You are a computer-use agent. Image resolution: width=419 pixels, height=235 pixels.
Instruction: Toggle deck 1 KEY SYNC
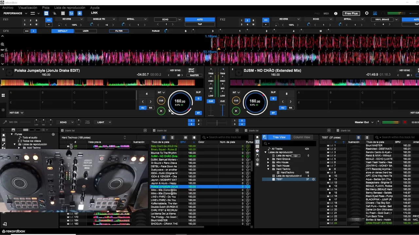(175, 70)
